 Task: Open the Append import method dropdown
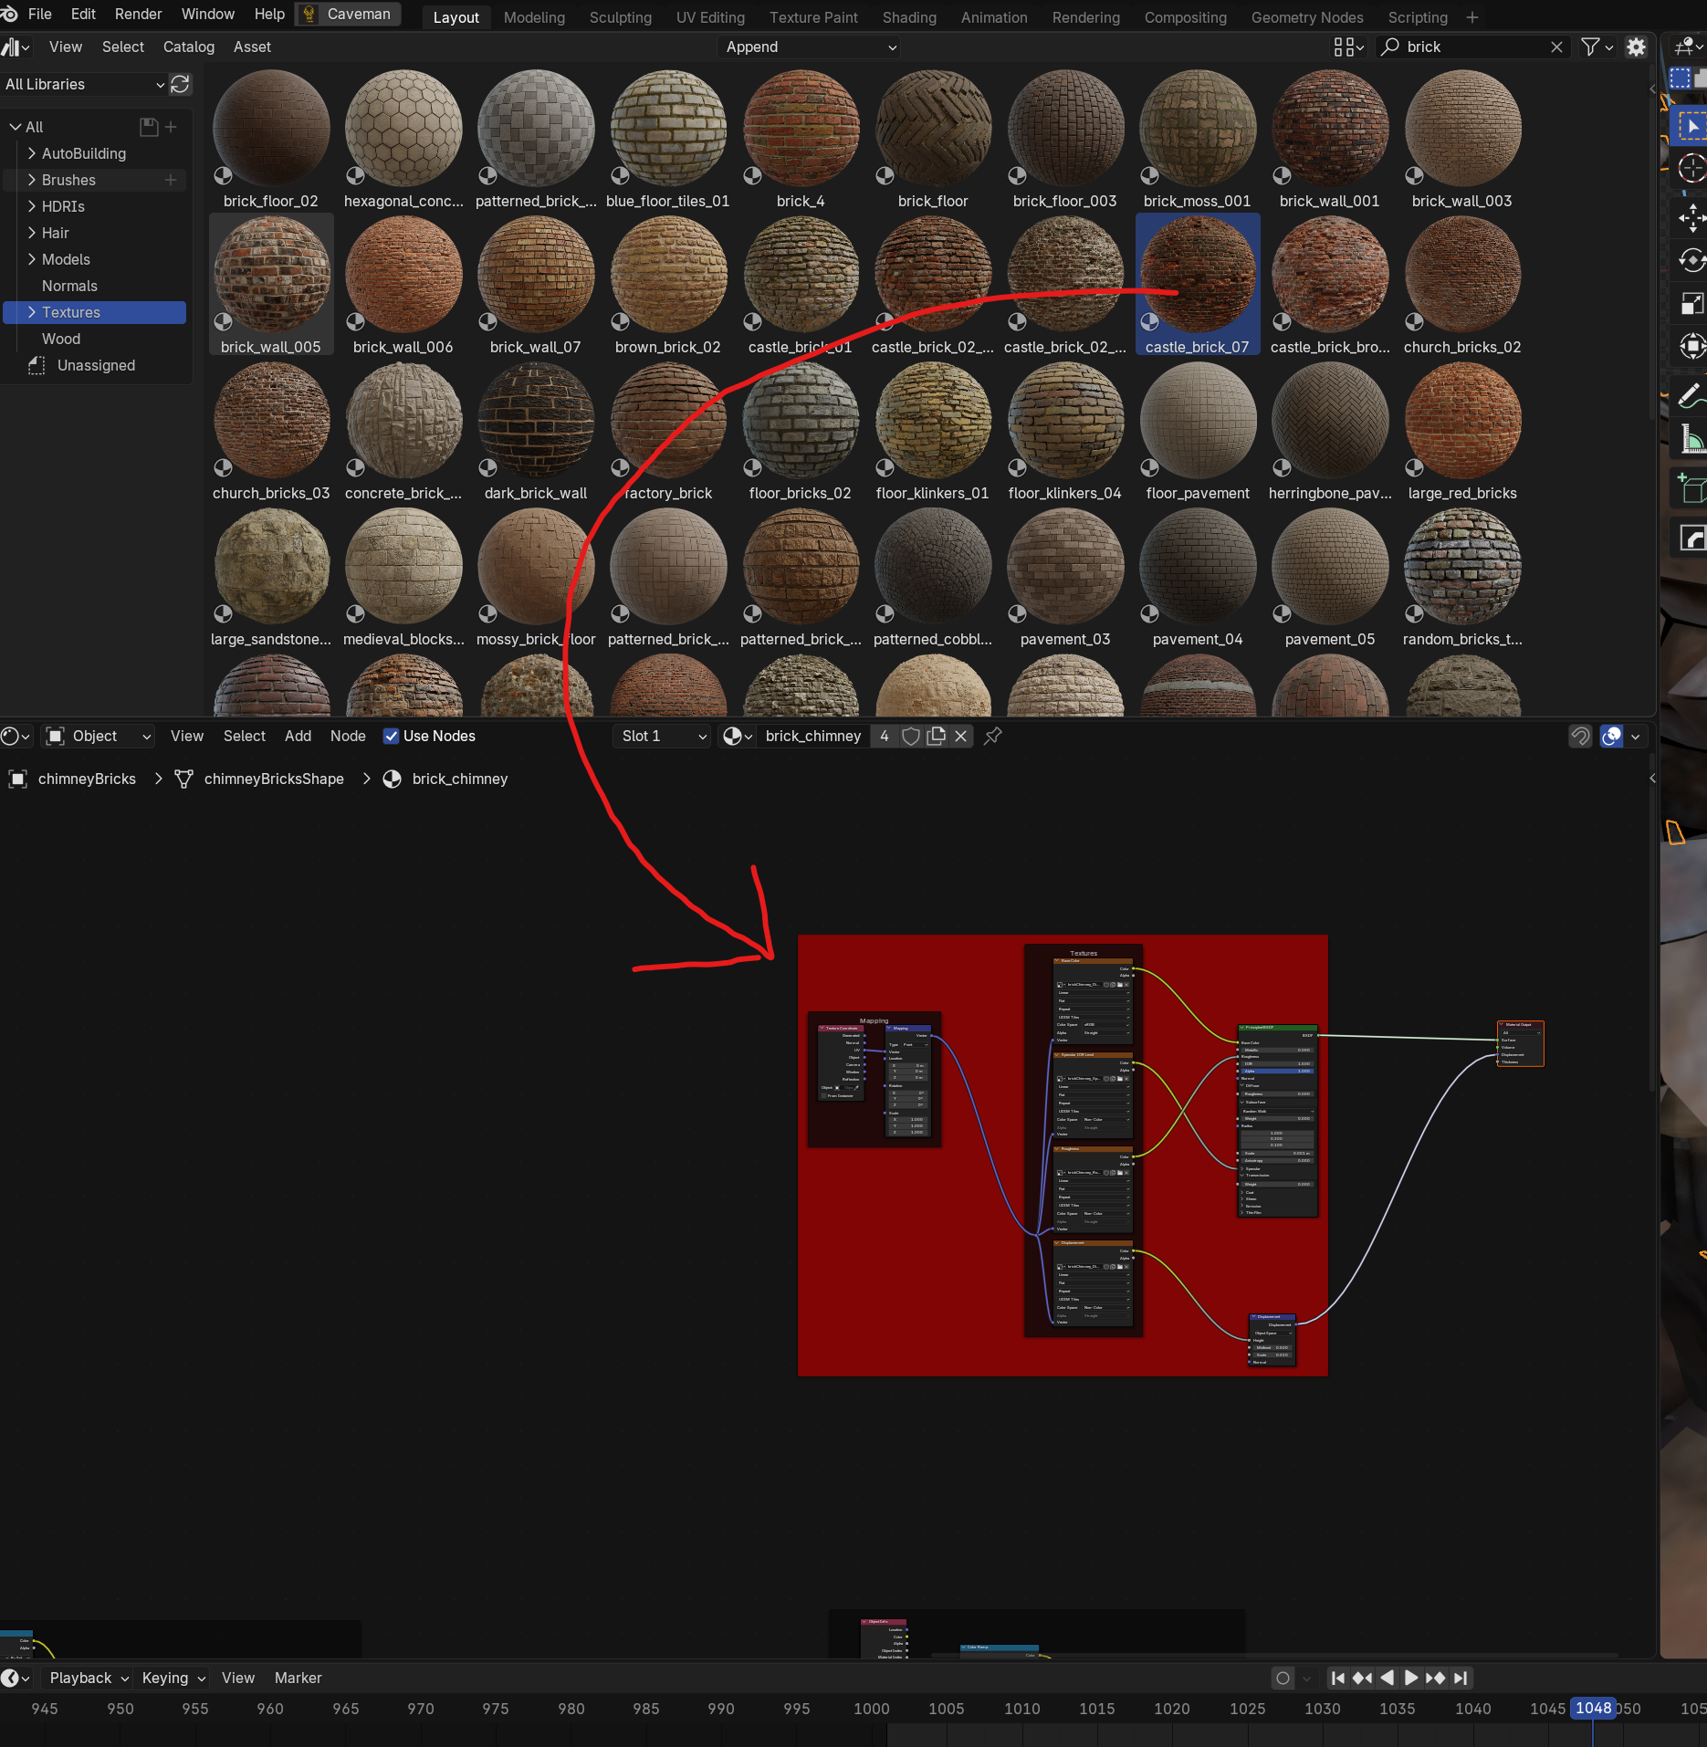[x=810, y=47]
